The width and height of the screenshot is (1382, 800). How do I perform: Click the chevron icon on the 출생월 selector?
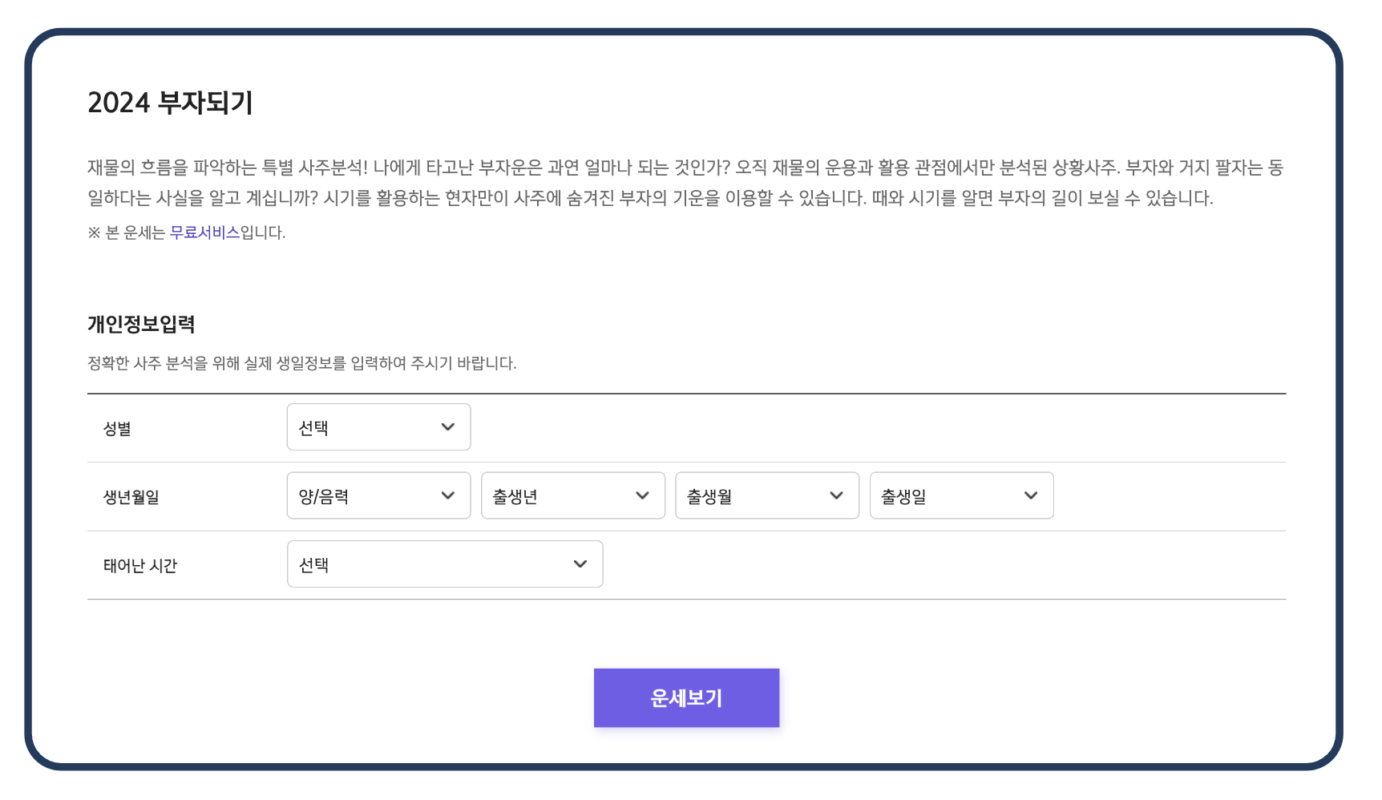coord(837,495)
